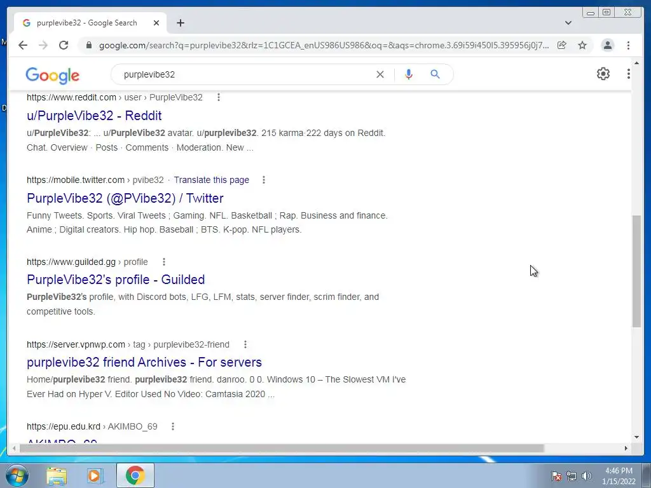
Task: Click the URL in the address bar
Action: click(x=324, y=45)
